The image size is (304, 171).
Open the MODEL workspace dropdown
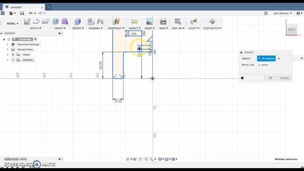tap(13, 23)
